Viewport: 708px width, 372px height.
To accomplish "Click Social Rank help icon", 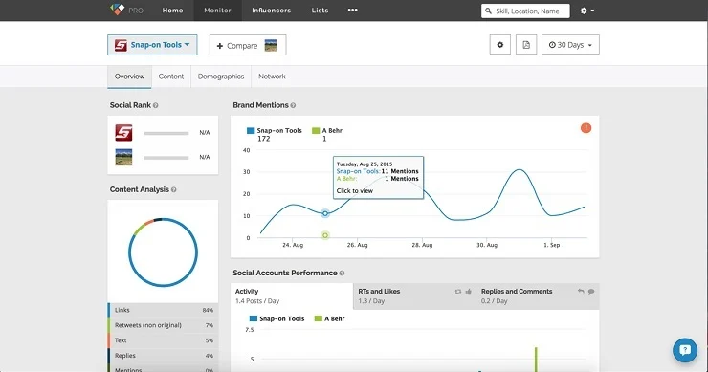I will (155, 105).
